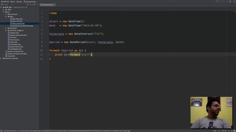Close the data_period.php editor tab
236x132 pixels.
(x=54, y=5)
